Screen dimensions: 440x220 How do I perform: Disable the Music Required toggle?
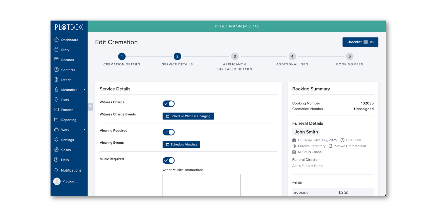(x=169, y=160)
